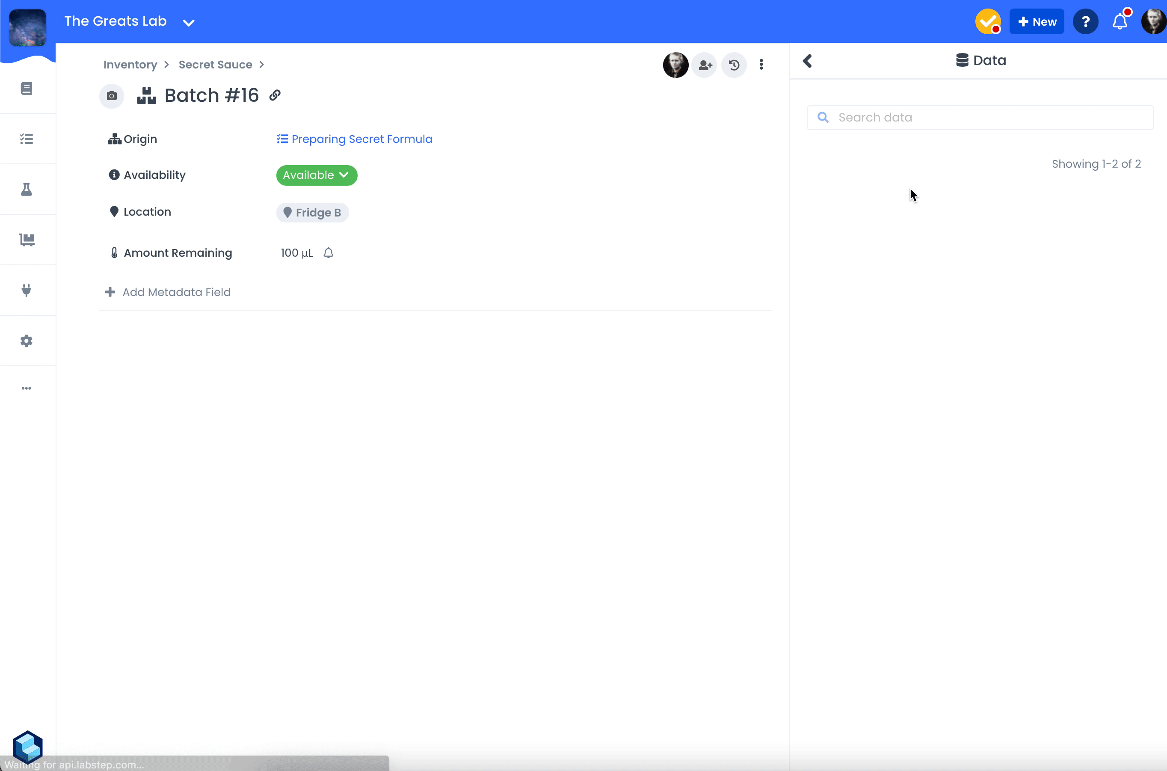
Task: Open the notebook icon in the sidebar
Action: point(27,89)
